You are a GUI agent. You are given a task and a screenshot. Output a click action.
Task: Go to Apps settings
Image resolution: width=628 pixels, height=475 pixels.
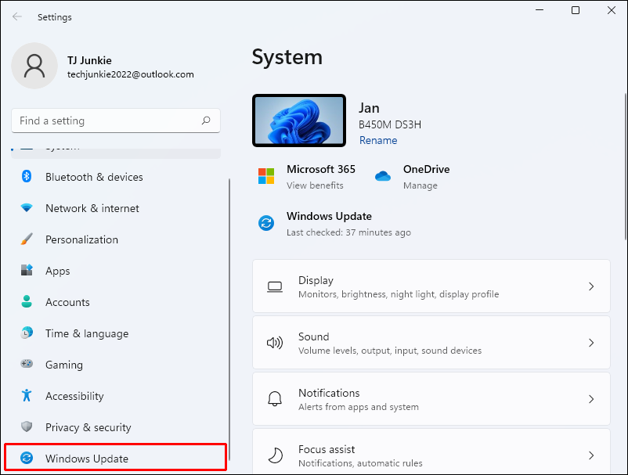coord(116,271)
